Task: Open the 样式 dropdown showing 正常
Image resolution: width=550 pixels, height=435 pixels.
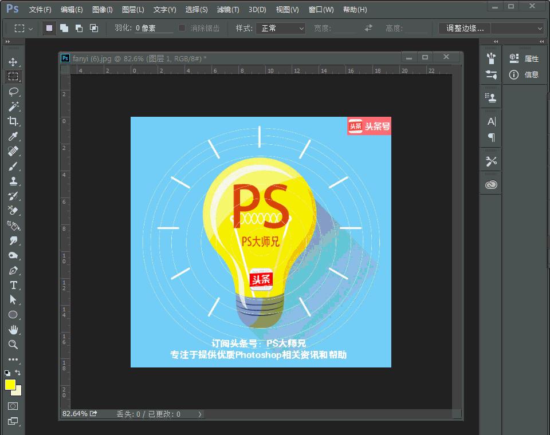Action: 280,27
